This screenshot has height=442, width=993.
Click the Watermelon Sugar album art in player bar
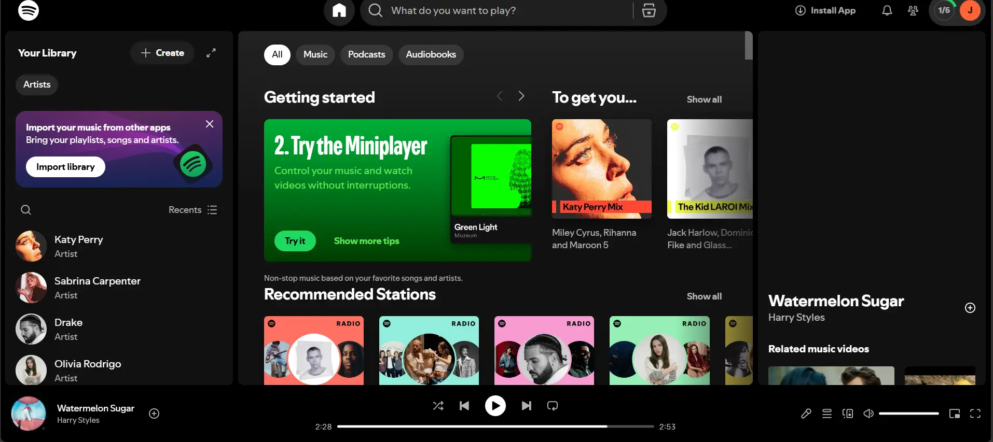(29, 414)
